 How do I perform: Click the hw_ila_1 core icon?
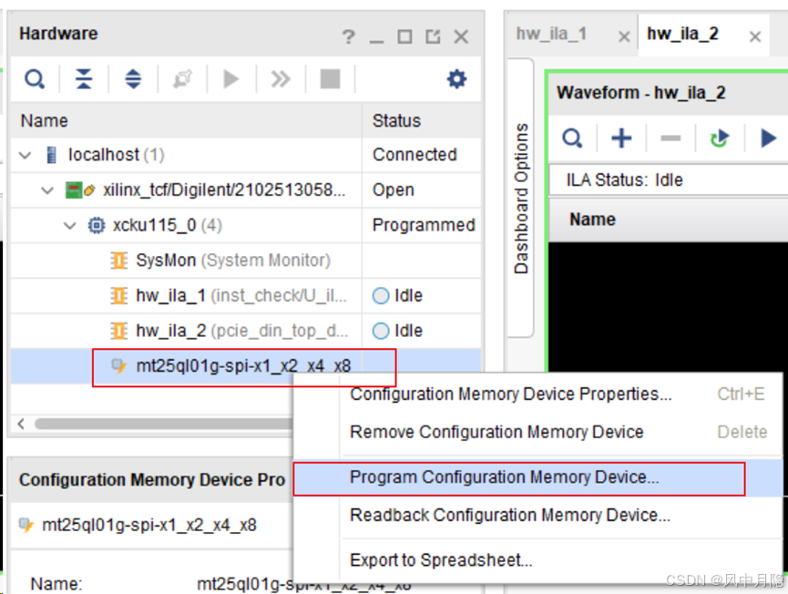pyautogui.click(x=118, y=295)
